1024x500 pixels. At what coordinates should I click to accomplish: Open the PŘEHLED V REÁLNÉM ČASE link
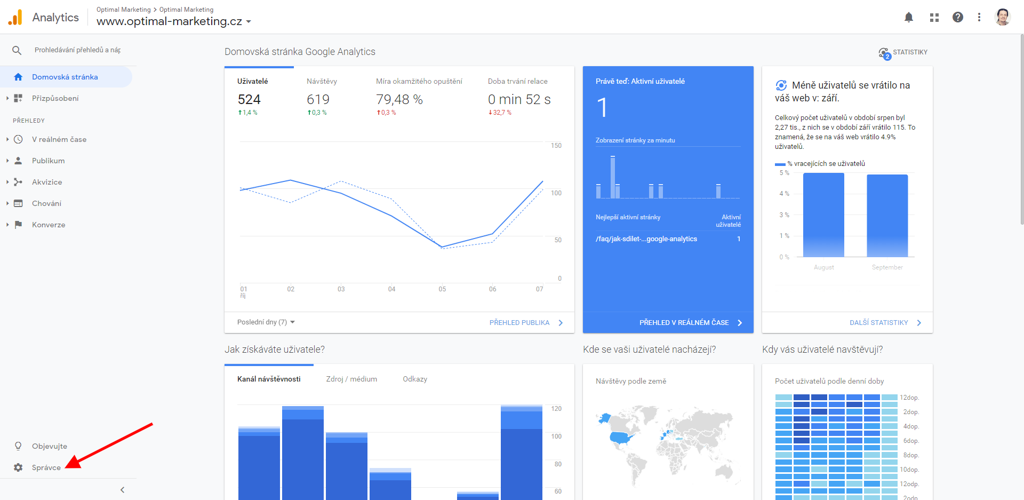(684, 323)
